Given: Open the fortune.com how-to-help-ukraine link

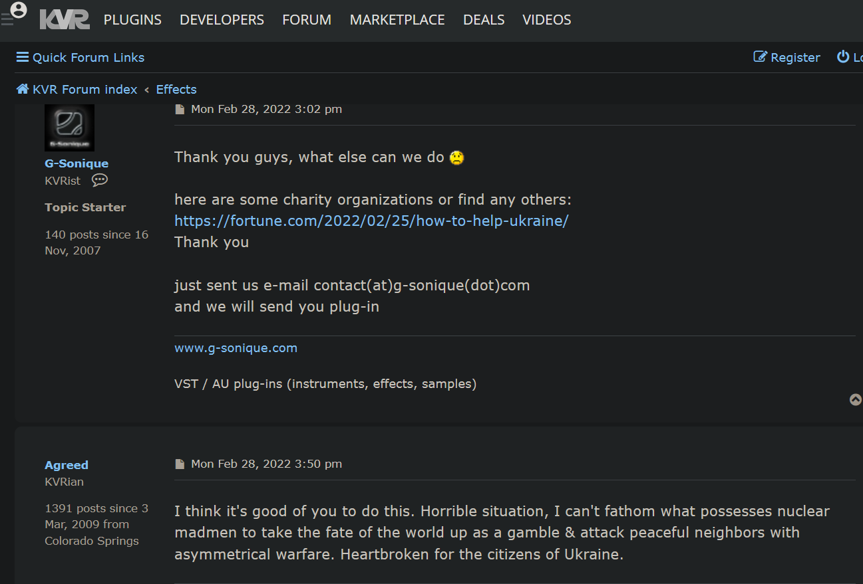Looking at the screenshot, I should click(x=371, y=221).
